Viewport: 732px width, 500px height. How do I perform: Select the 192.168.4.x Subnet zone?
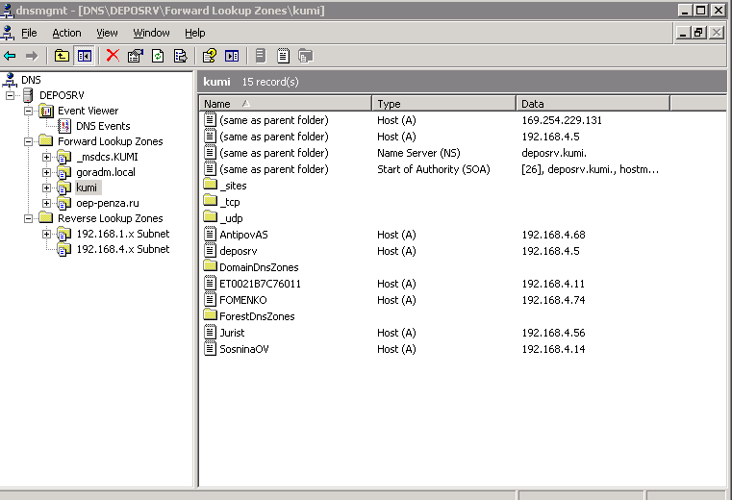click(122, 249)
